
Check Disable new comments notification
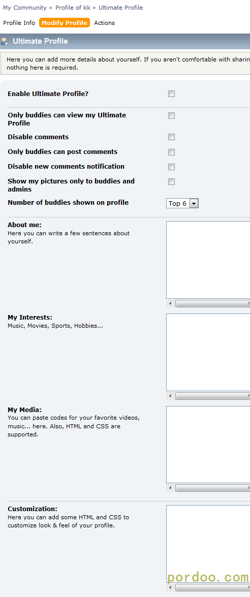[172, 167]
